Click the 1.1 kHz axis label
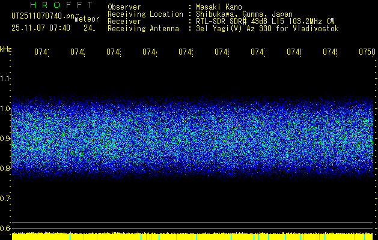The image size is (378, 240). pos(5,79)
